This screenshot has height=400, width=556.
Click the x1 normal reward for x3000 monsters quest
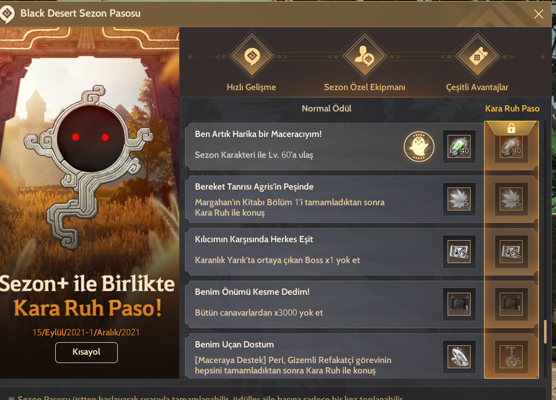(x=459, y=304)
